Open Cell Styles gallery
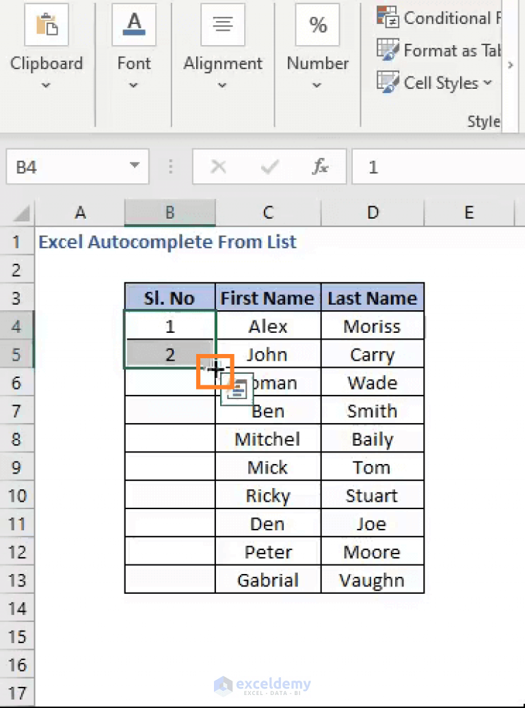The width and height of the screenshot is (525, 708). coord(435,83)
